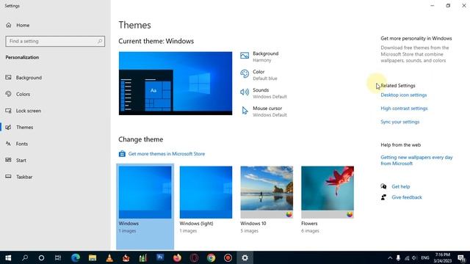Open File Explorer from taskbar
The image size is (470, 264).
[x=93, y=257]
